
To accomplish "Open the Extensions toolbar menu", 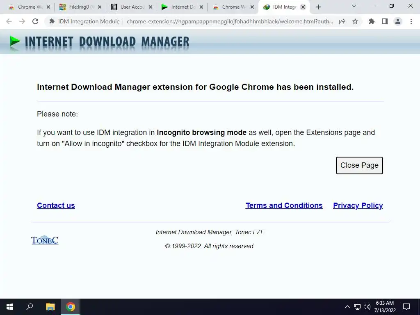I will coord(372,21).
